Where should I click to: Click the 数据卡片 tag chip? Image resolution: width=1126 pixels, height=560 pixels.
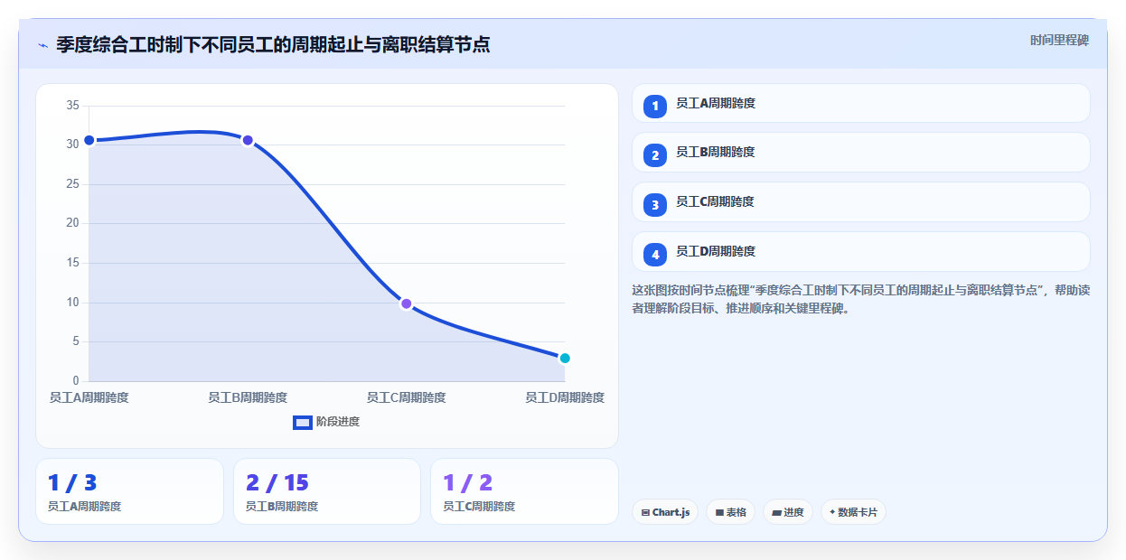853,512
